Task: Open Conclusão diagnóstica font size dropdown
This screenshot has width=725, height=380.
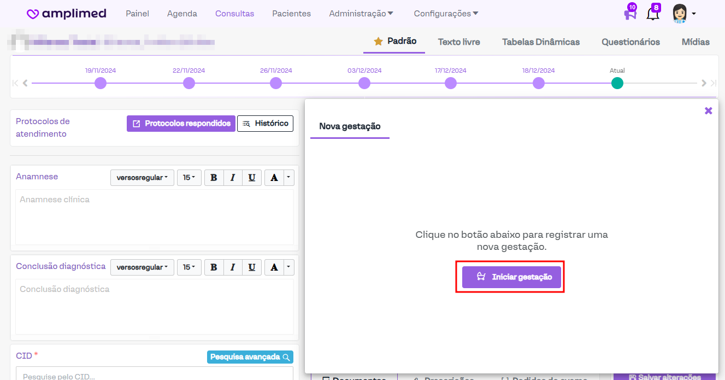Action: [x=189, y=267]
